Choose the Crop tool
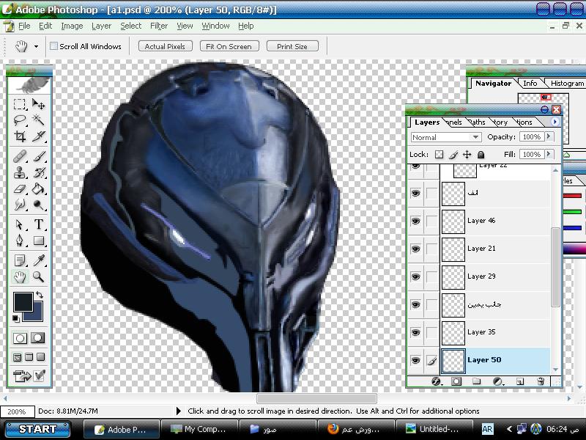Screen dimensions: 586x440 pyautogui.click(x=20, y=137)
